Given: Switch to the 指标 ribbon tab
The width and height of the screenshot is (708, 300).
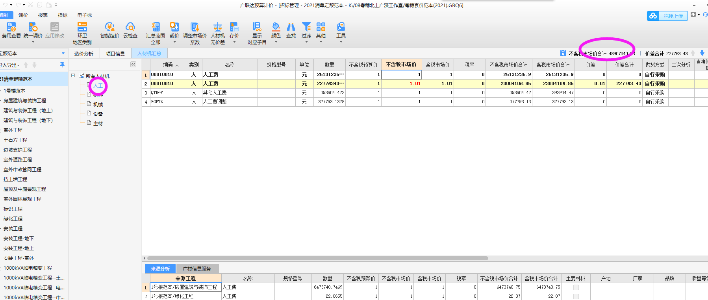Looking at the screenshot, I should (x=63, y=15).
